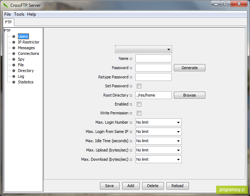The width and height of the screenshot is (250, 196).
Task: Click the bullet icon beside IP Restrictor
Action: (14, 42)
